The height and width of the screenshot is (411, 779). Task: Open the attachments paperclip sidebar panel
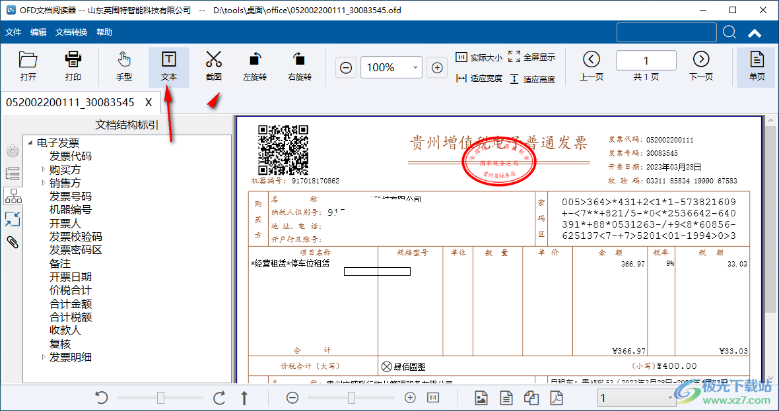click(13, 241)
